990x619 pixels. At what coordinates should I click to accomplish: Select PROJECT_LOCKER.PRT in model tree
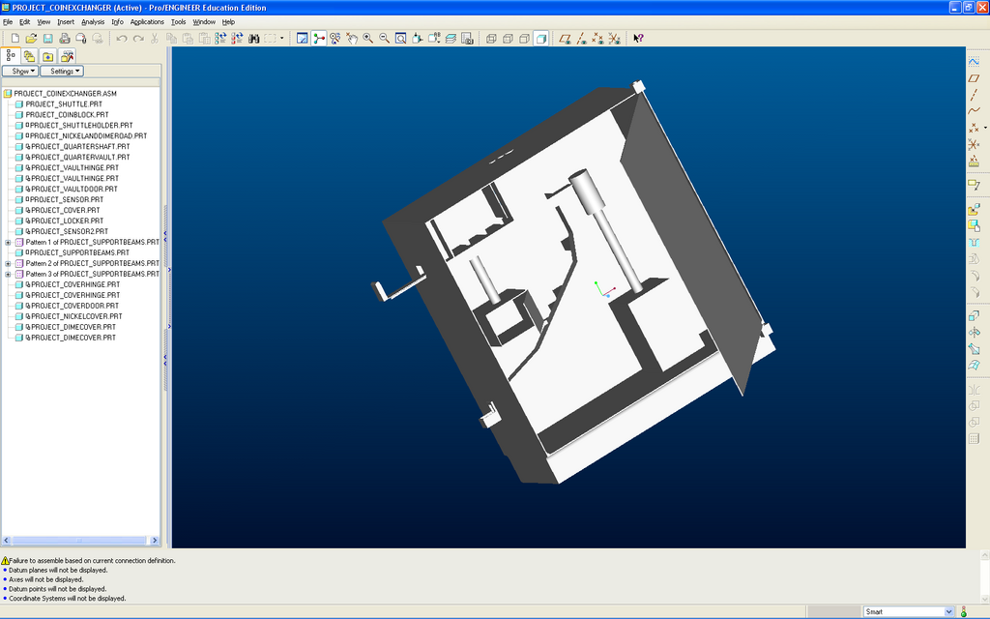(x=65, y=221)
